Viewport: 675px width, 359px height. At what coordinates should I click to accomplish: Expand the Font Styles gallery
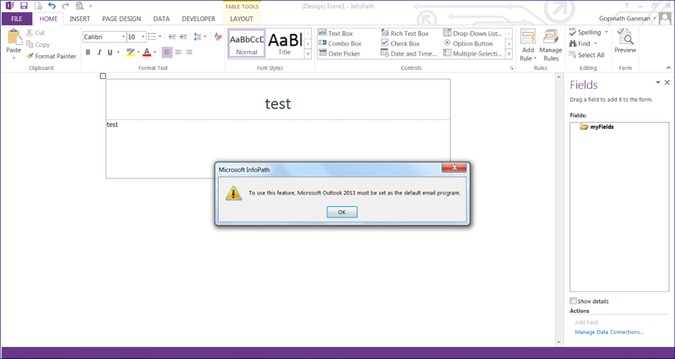pos(308,54)
